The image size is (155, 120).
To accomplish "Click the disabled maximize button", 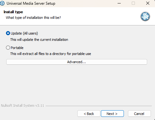I will (133, 3).
